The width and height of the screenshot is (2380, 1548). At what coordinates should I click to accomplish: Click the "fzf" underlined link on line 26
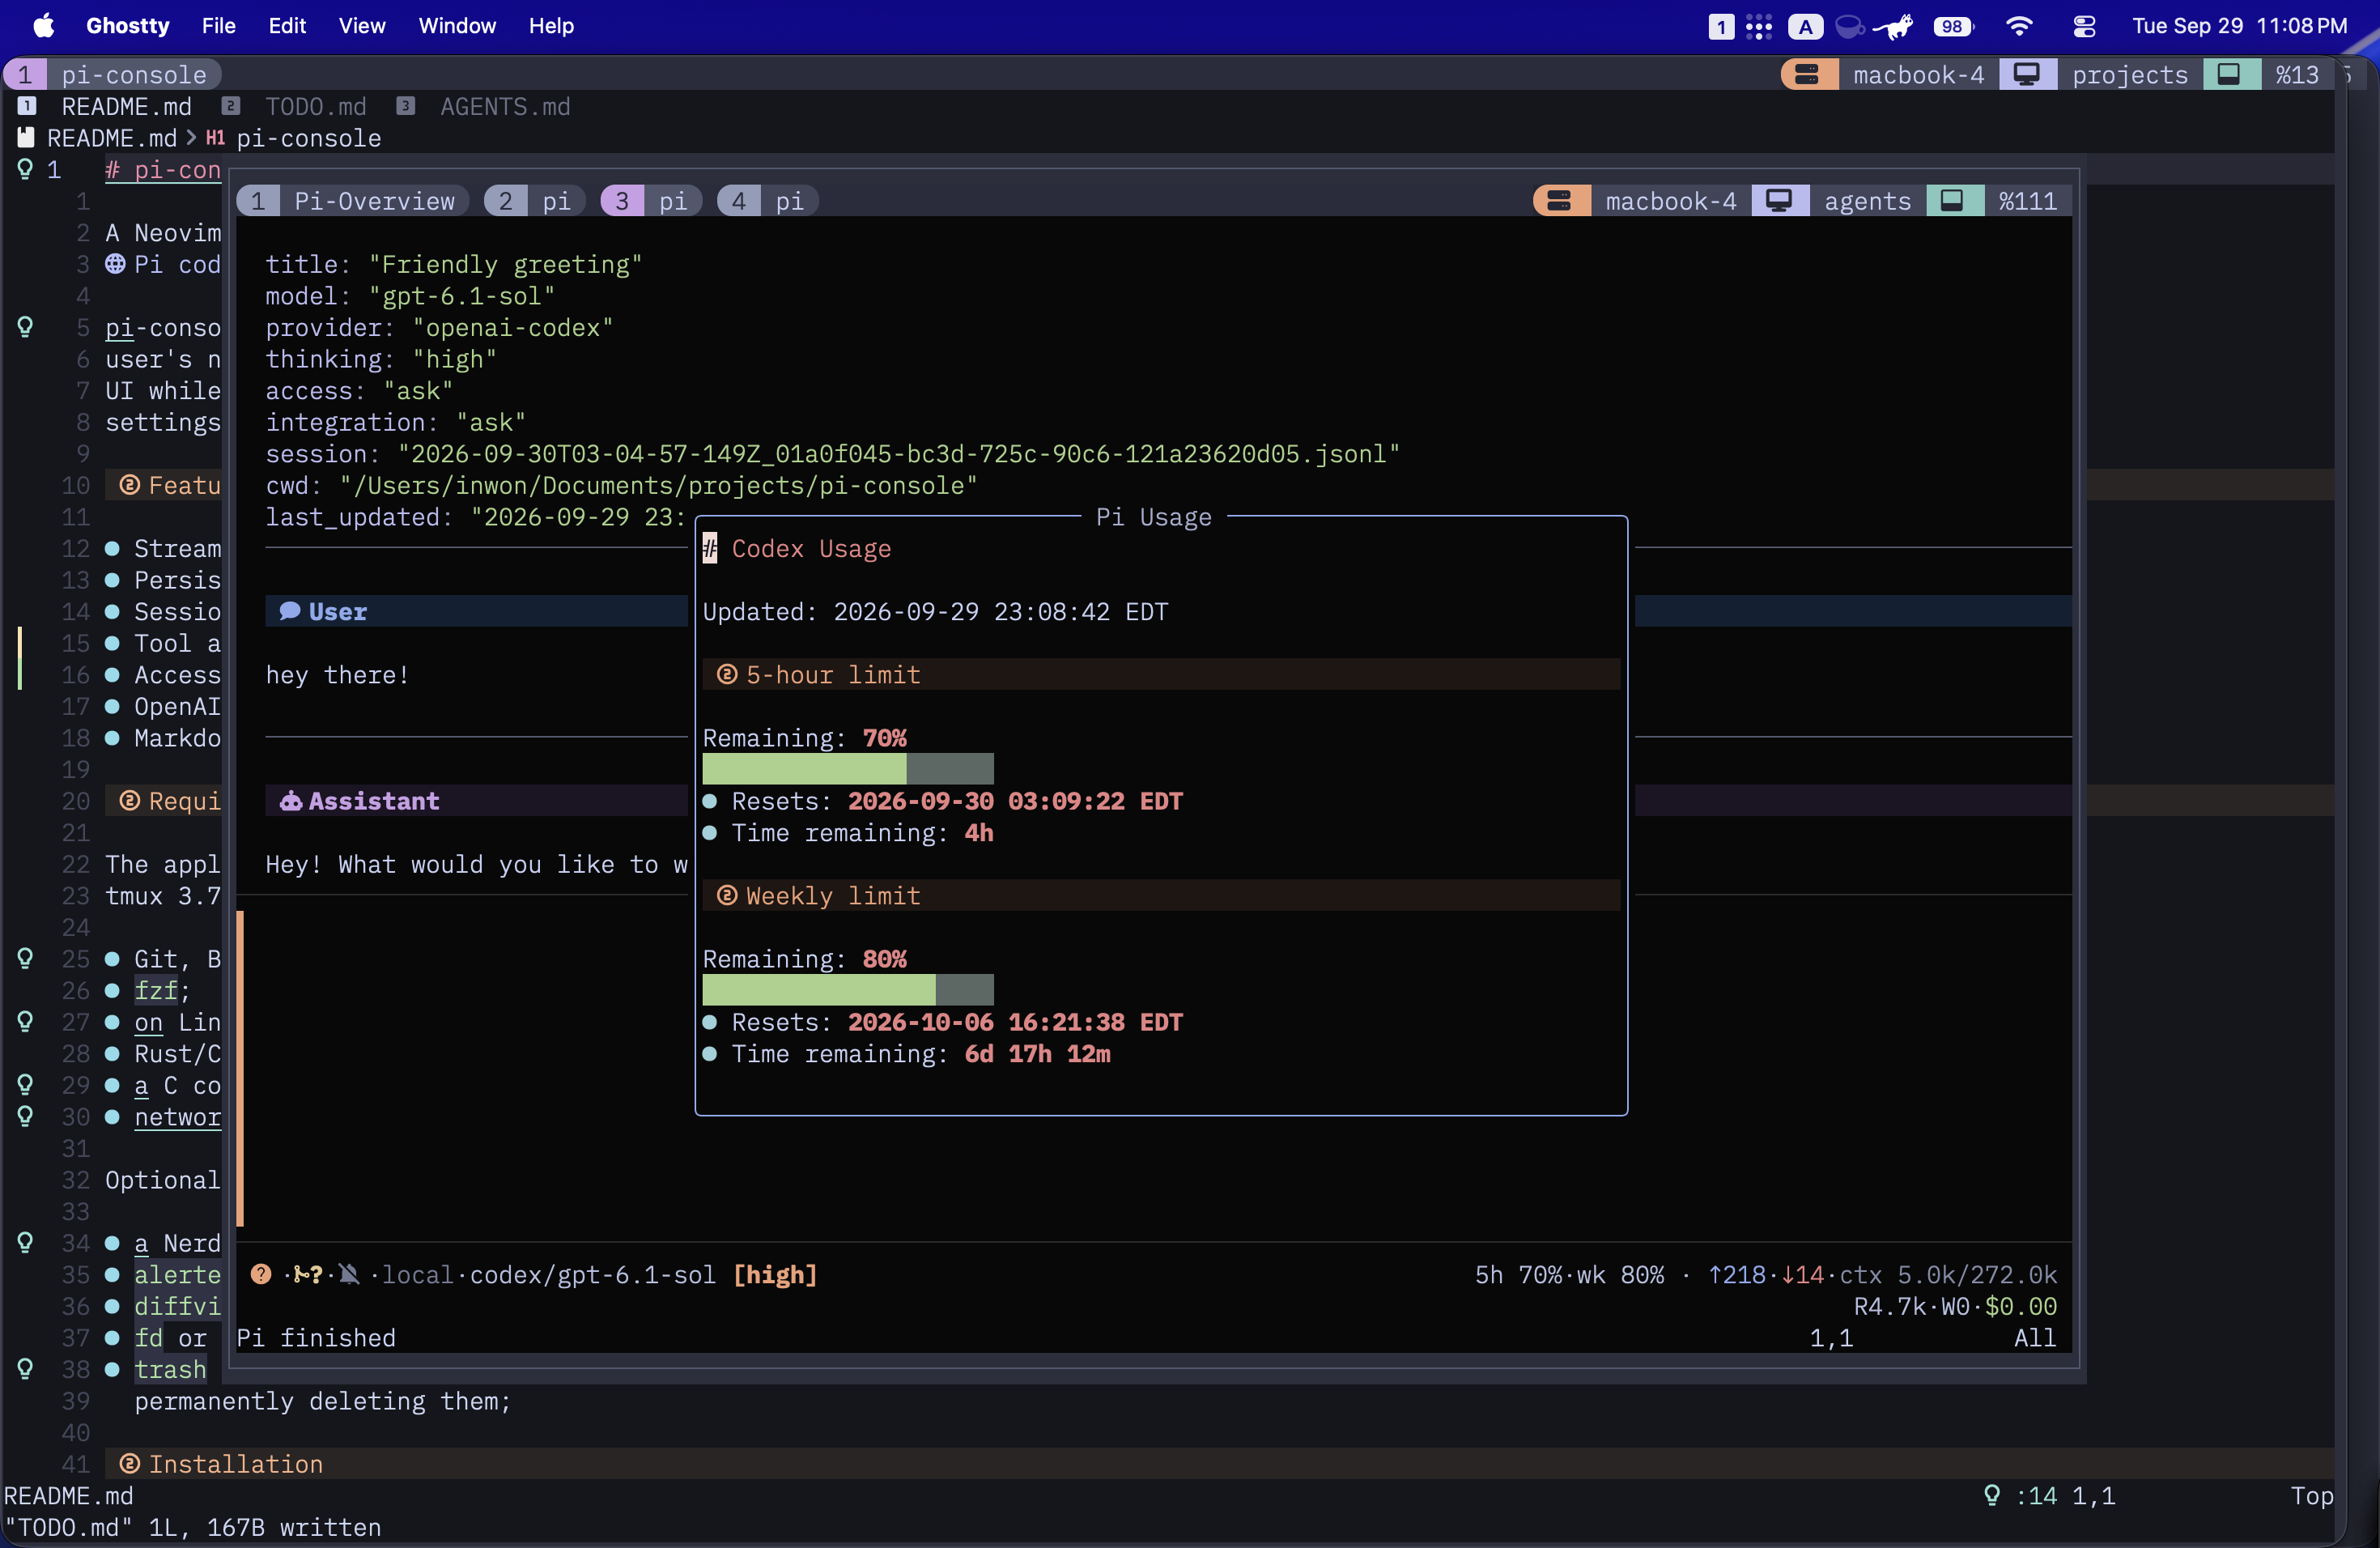coord(156,990)
